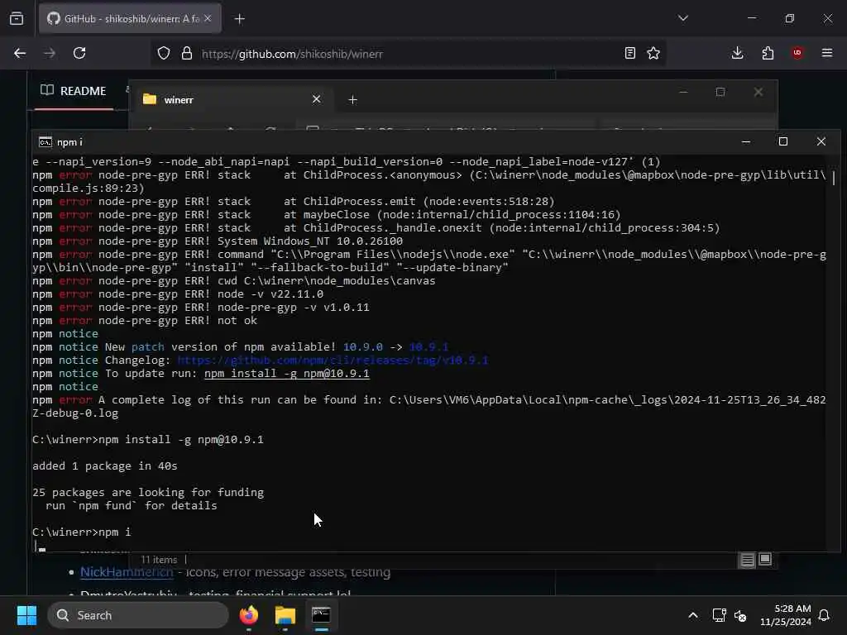
Task: Close the winerr File Explorer tab
Action: pos(317,99)
